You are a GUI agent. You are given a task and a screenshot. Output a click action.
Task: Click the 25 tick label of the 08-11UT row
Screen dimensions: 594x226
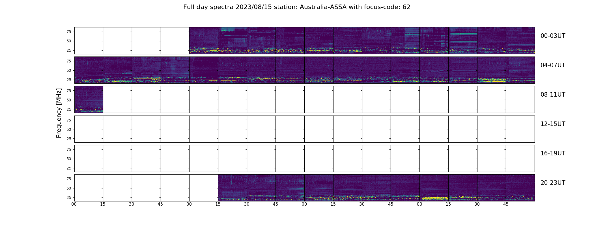pos(69,109)
